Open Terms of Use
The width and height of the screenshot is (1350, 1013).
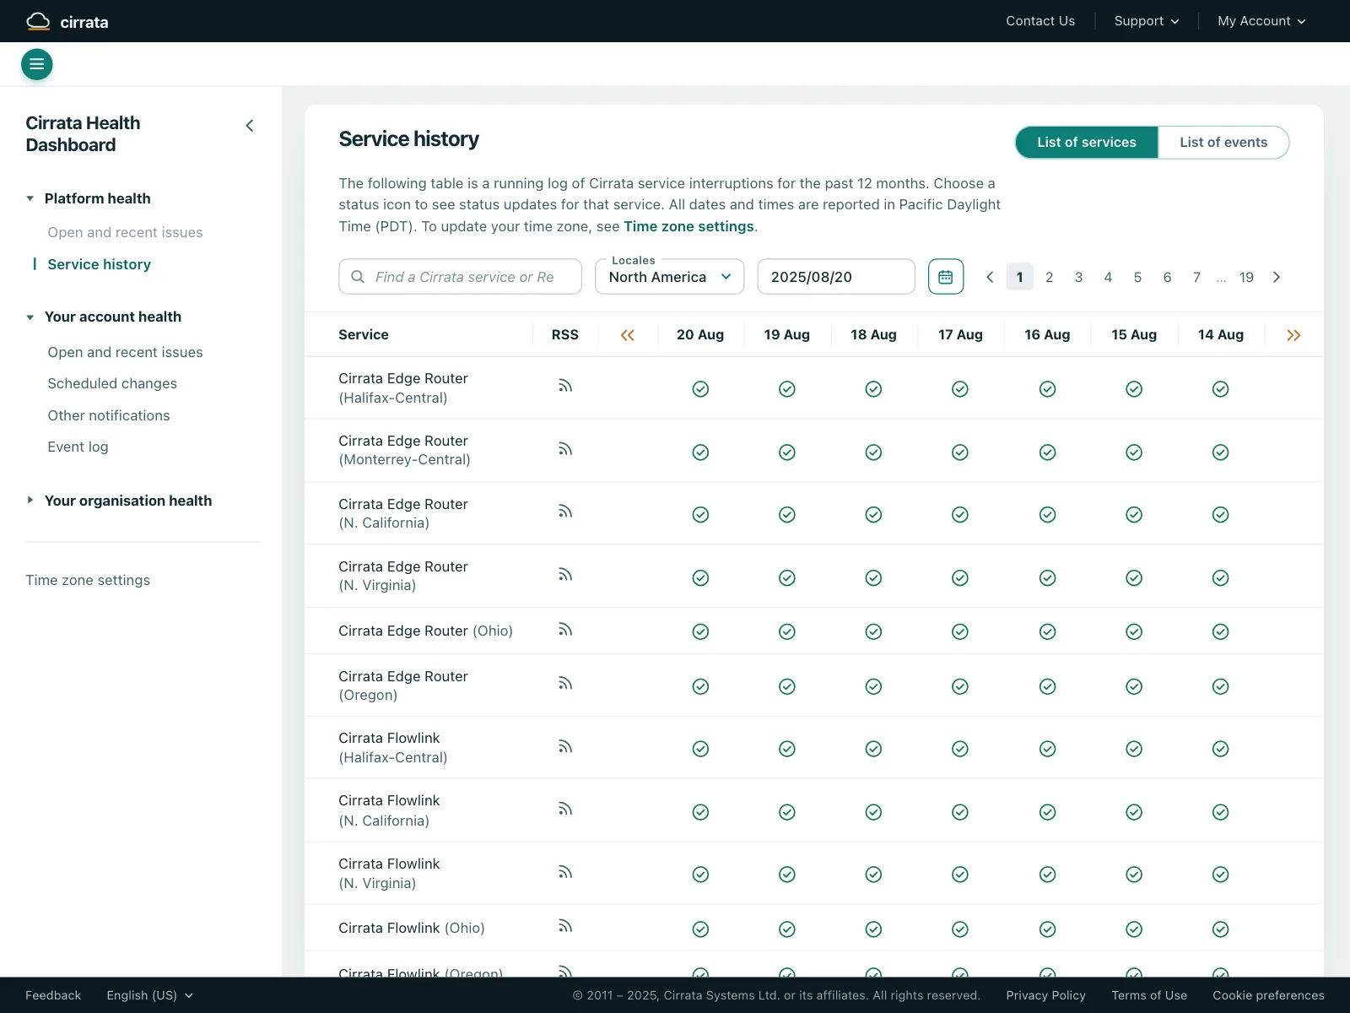[1149, 995]
